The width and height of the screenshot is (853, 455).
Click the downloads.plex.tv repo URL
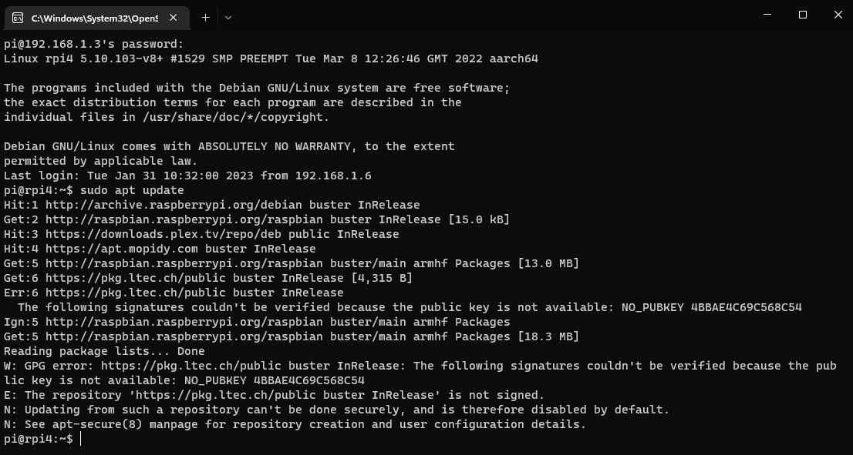(x=164, y=235)
